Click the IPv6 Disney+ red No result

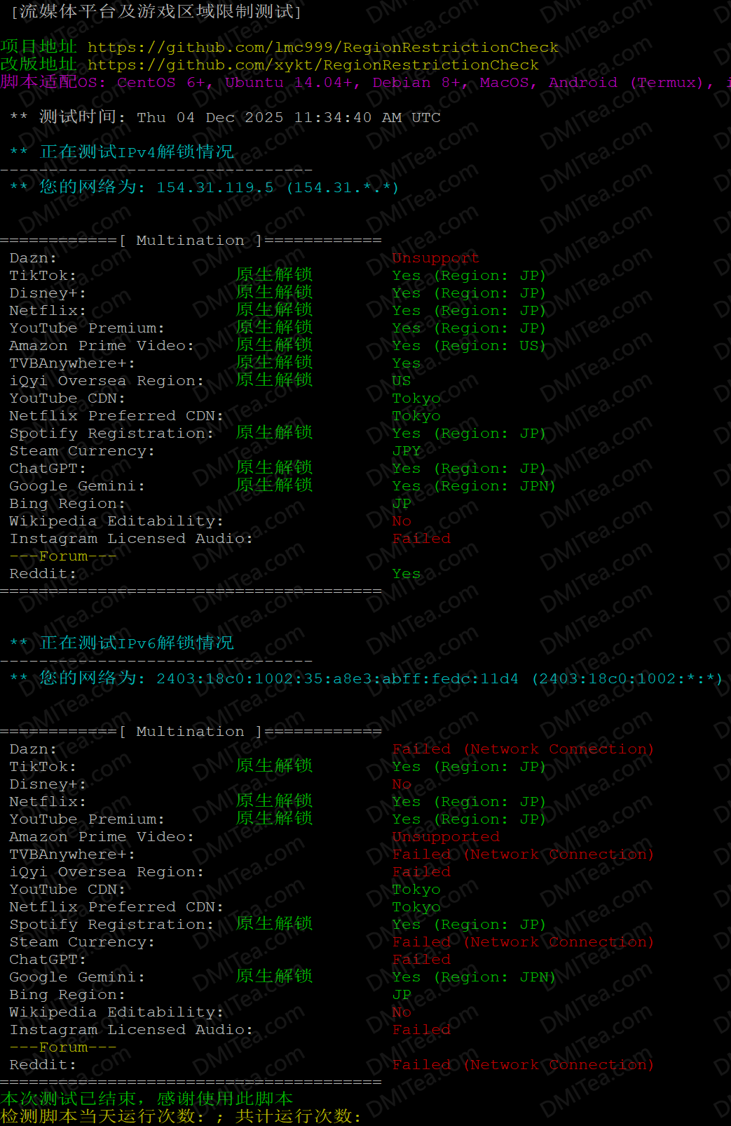402,784
